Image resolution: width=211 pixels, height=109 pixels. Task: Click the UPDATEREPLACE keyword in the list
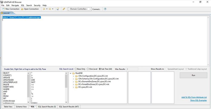10,82
